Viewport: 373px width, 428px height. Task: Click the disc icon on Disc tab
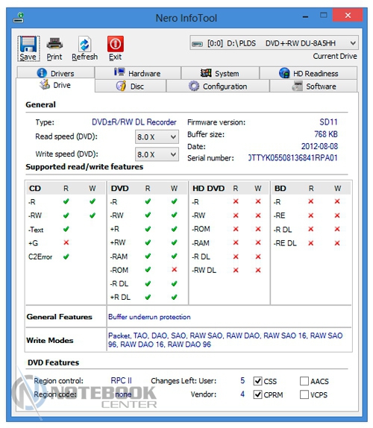tap(121, 86)
